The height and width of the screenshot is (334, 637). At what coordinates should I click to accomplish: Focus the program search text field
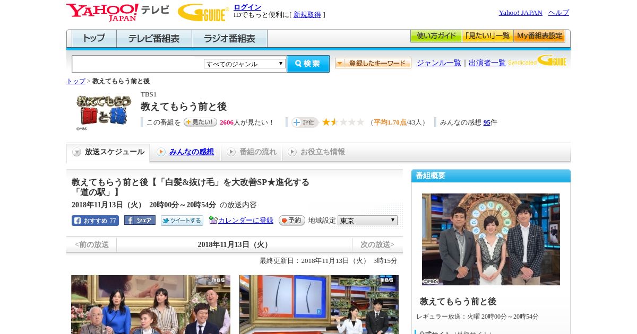(x=137, y=64)
